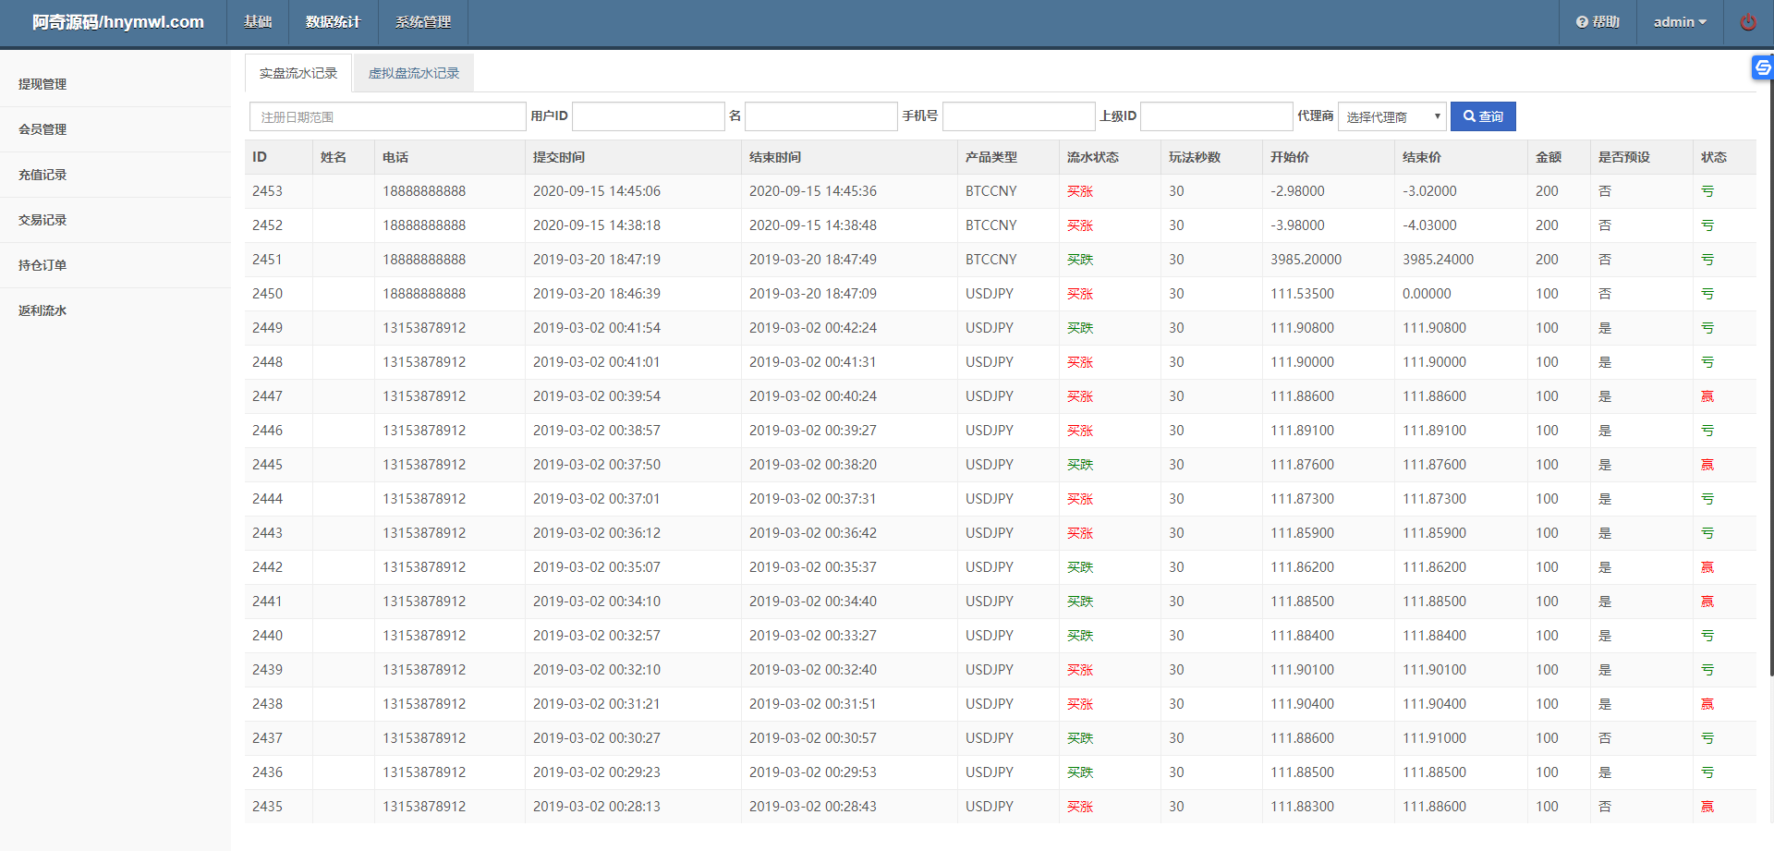Navigate to 持仓订单 in the sidebar
Screen dimensions: 1774x851
[x=43, y=265]
